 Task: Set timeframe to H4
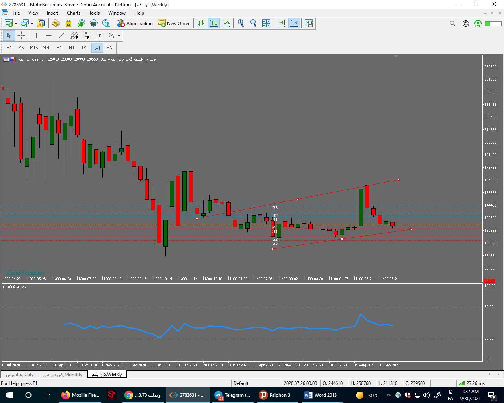coord(72,48)
